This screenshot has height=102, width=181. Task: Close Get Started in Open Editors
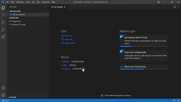[x=11, y=14]
